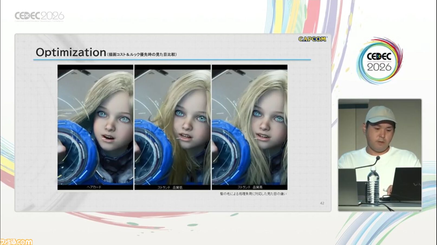The width and height of the screenshot is (437, 245).
Task: Click the circular CEDEC 2026 emblem
Action: pos(379,61)
